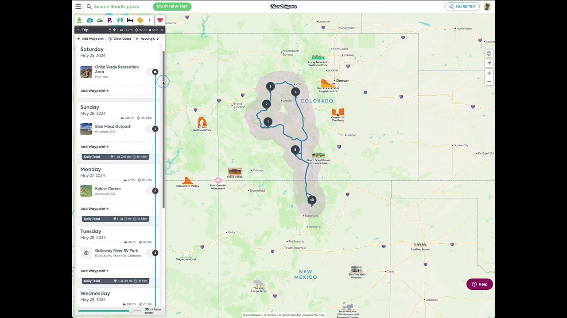Click map waypoint marker 1

pyautogui.click(x=268, y=121)
